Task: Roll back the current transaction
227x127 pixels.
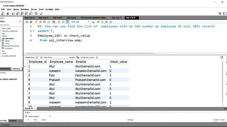Action: (63, 22)
